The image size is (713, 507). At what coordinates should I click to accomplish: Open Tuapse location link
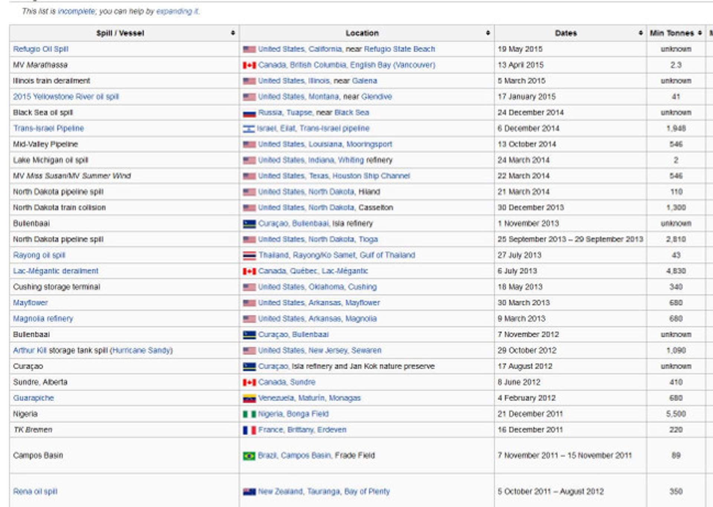click(x=299, y=113)
